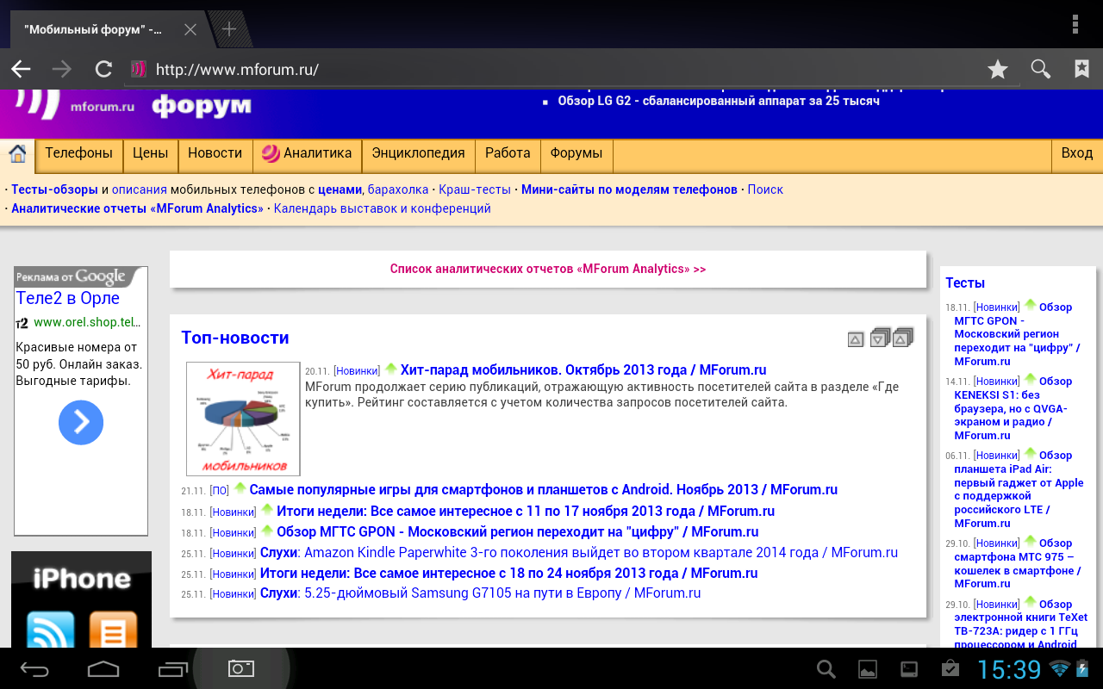Screen dimensions: 1103x689
Task: Click the site favicon in the address bar
Action: pyautogui.click(x=138, y=70)
